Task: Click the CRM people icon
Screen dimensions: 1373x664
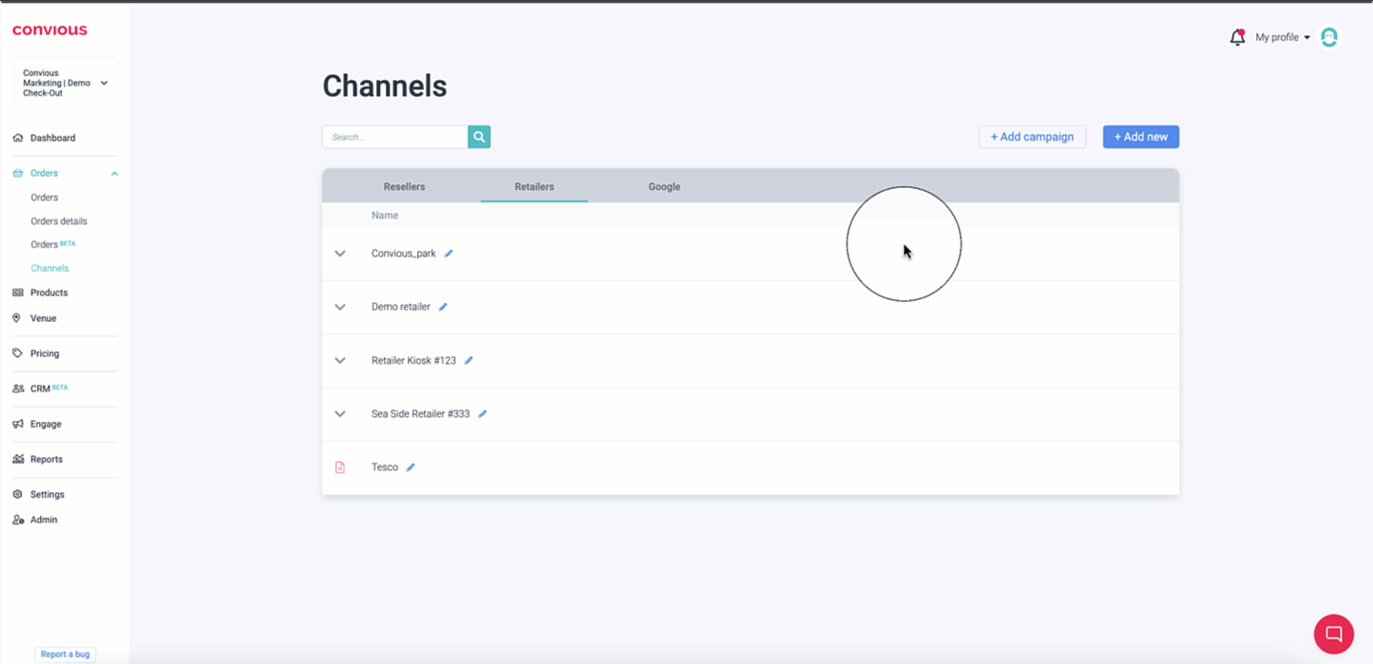Action: (18, 389)
